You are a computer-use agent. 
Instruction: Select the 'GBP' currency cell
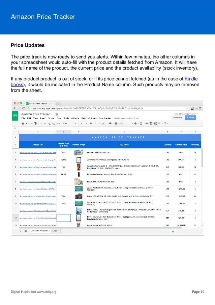pos(167,218)
